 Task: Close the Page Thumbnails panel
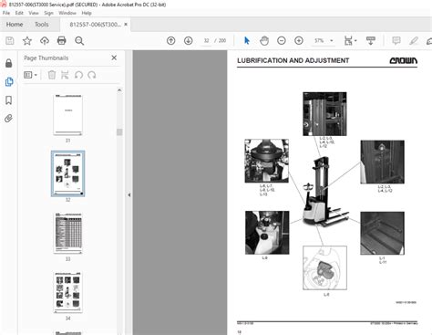pyautogui.click(x=114, y=58)
